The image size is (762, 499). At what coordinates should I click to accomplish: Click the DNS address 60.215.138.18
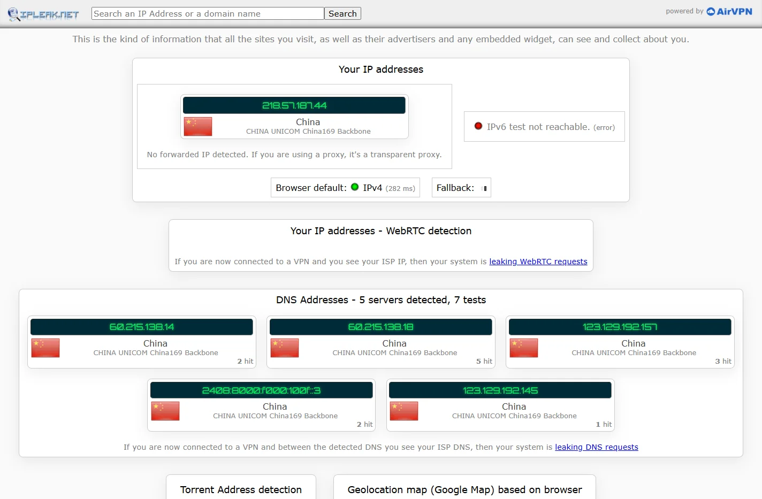click(x=381, y=327)
